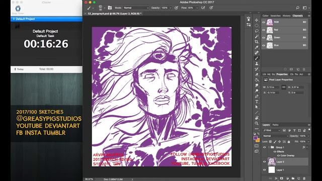Switch to the Paths tab

coord(275,125)
